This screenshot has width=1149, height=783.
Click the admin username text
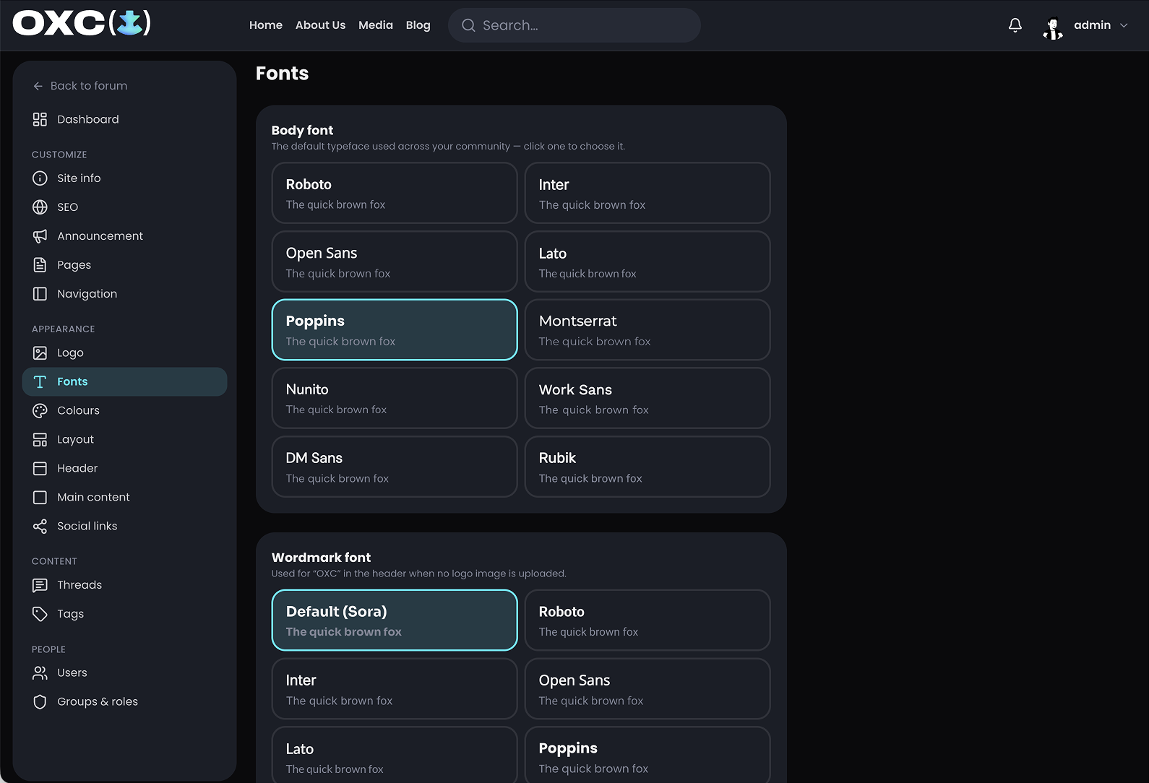click(1092, 25)
